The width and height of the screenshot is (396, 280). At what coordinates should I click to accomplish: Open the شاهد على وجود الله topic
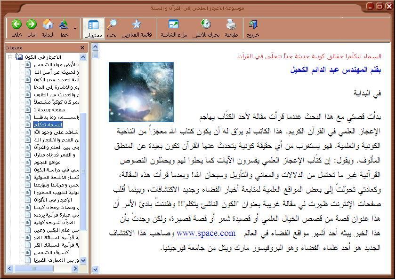click(x=57, y=132)
